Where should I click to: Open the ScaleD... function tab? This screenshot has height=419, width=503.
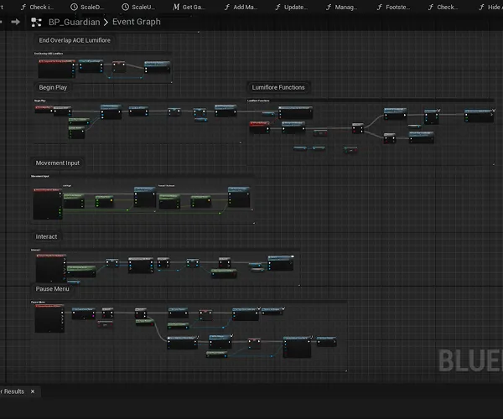pos(91,7)
